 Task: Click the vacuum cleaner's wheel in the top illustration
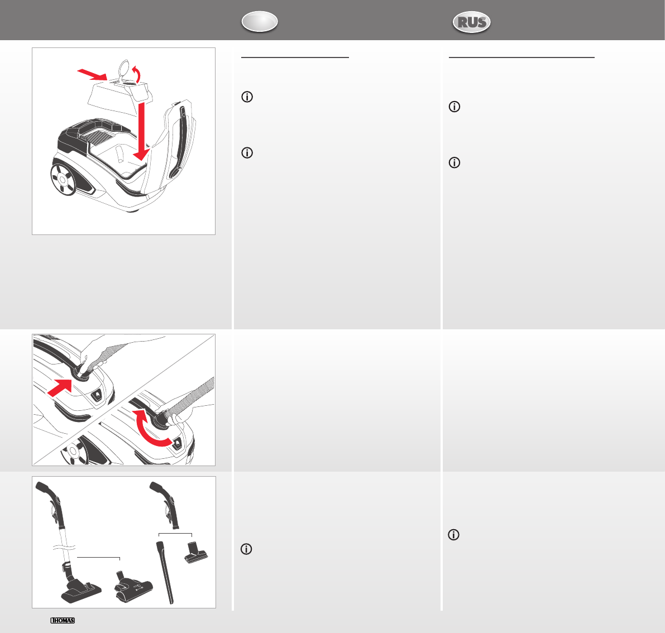click(x=63, y=180)
